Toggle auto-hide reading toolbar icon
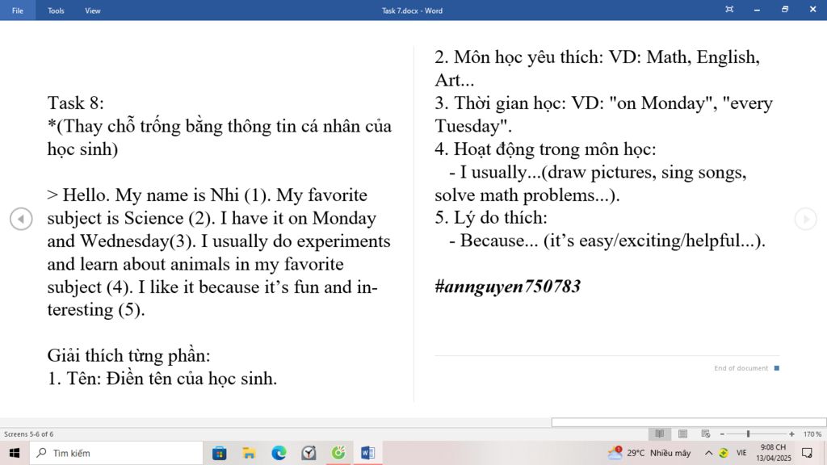The image size is (827, 465). click(729, 10)
